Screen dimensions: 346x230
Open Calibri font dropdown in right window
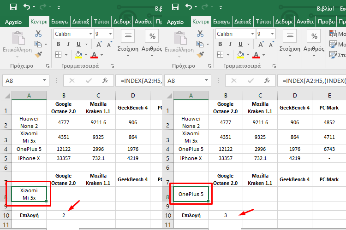[x=252, y=34]
